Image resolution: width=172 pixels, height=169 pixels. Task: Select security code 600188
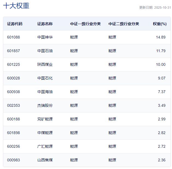tap(14, 119)
